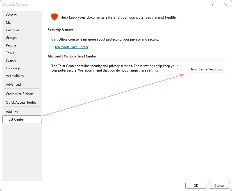The image size is (232, 191).
Task: Click the Microsoft Outlook Trust Center heading
Action: 72,56
